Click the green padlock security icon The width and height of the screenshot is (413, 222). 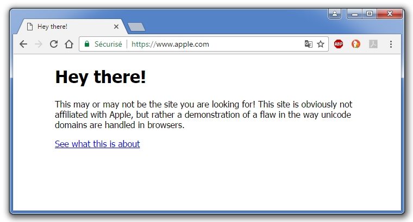pos(86,45)
